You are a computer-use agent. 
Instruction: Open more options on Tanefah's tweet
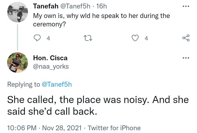(186, 6)
